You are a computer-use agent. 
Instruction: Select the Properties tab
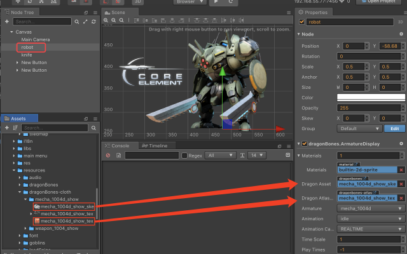[x=313, y=13]
